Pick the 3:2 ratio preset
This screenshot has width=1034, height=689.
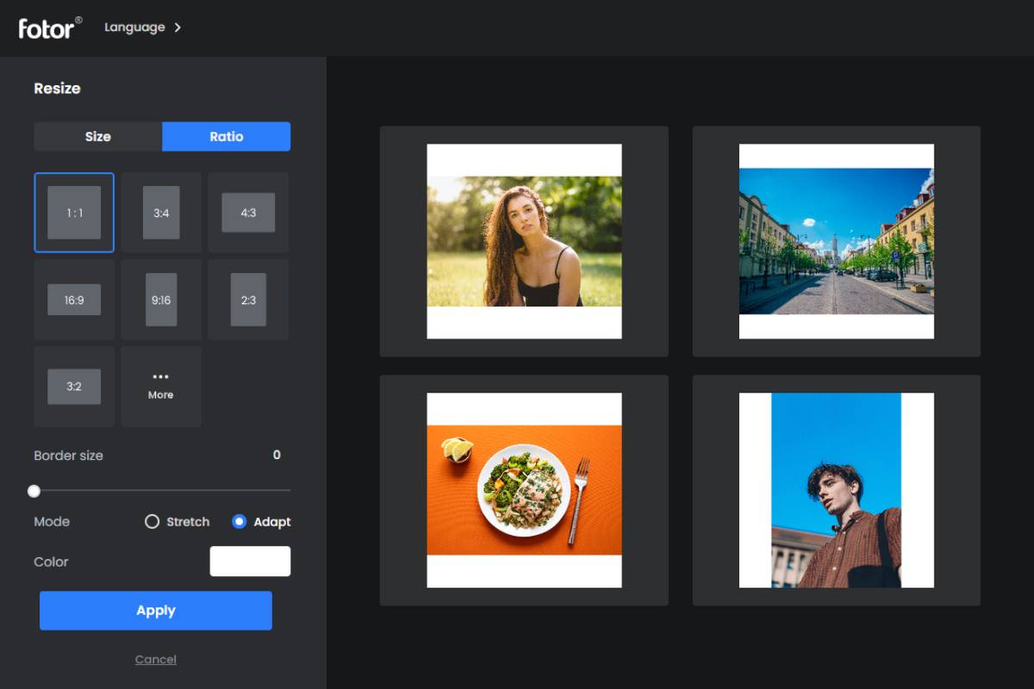pos(73,386)
